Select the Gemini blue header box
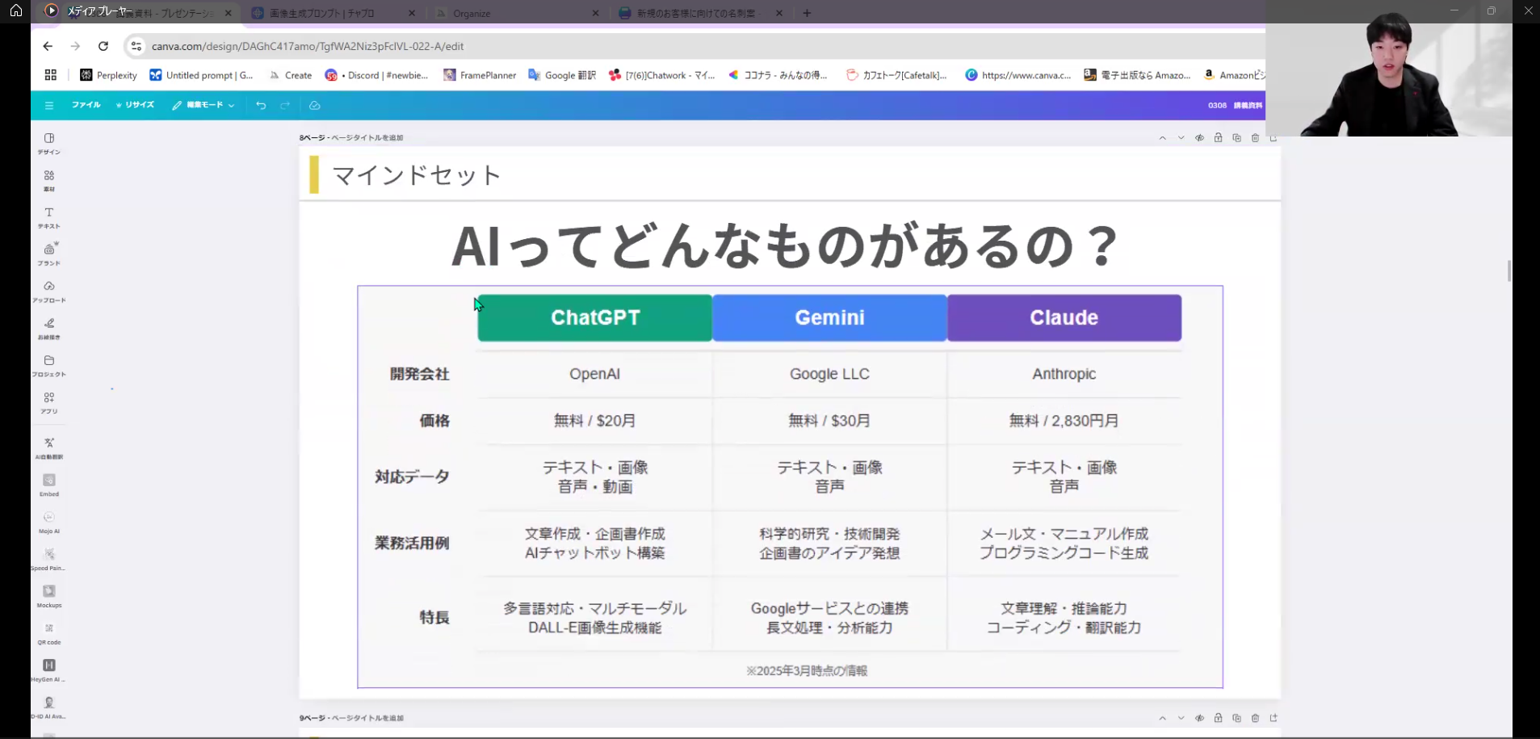This screenshot has width=1540, height=739. point(829,317)
